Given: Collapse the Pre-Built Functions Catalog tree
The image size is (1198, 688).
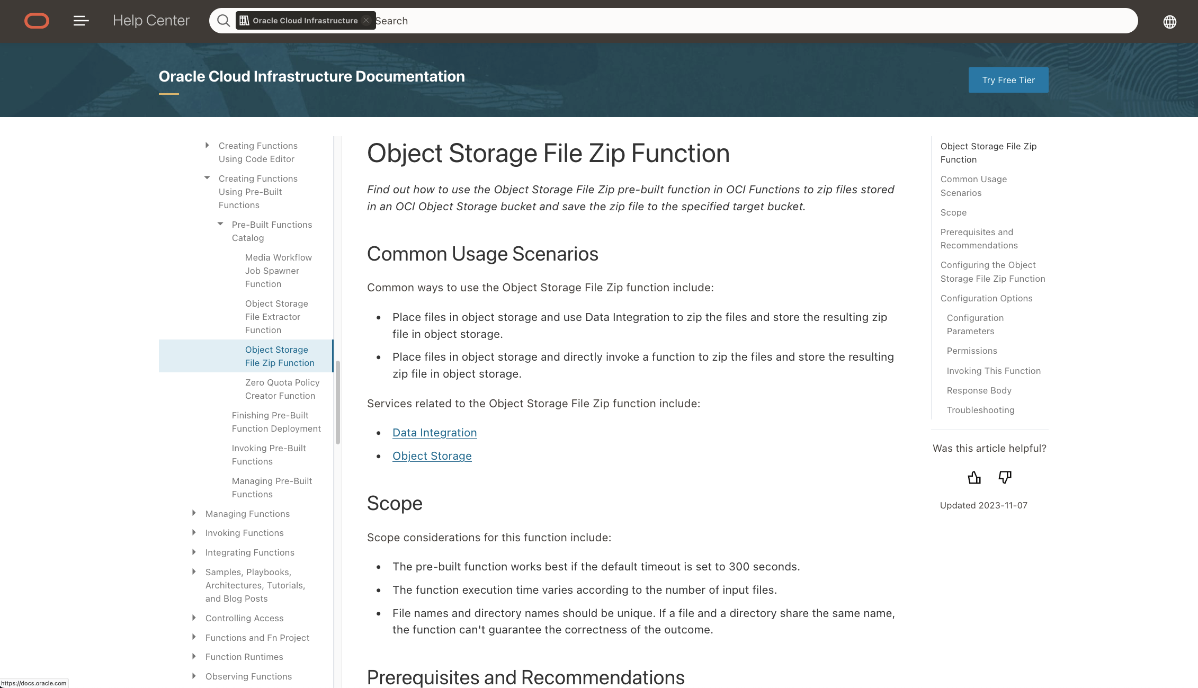Looking at the screenshot, I should point(221,224).
